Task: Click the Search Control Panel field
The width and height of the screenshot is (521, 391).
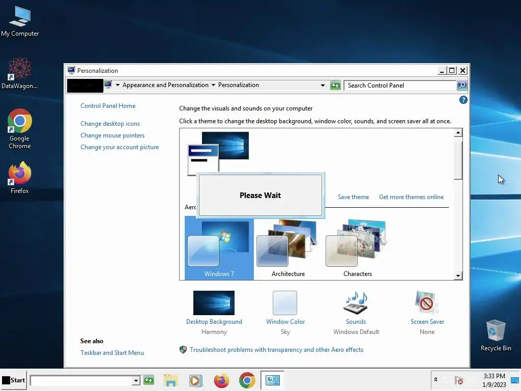Action: 400,86
